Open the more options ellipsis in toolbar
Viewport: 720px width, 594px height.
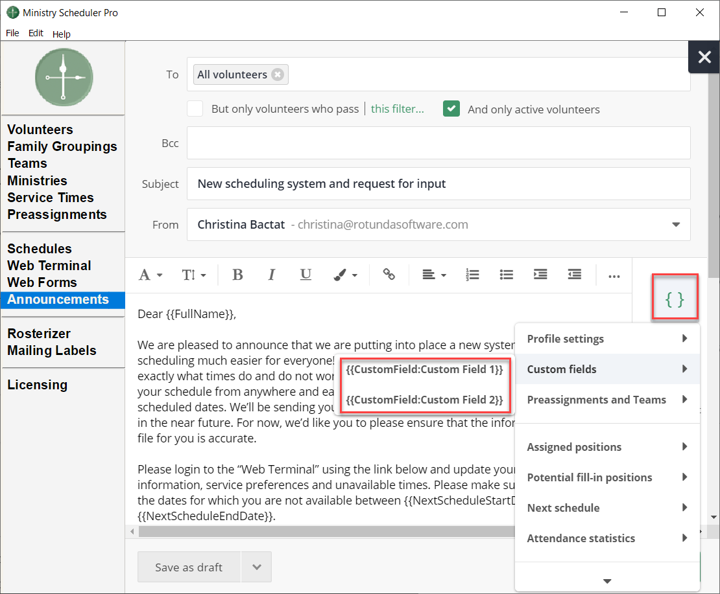point(614,276)
